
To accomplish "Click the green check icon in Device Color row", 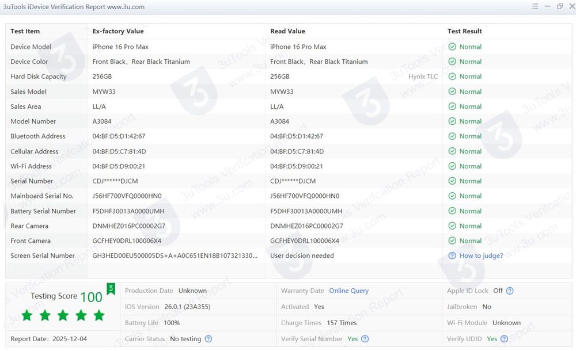I will point(452,62).
